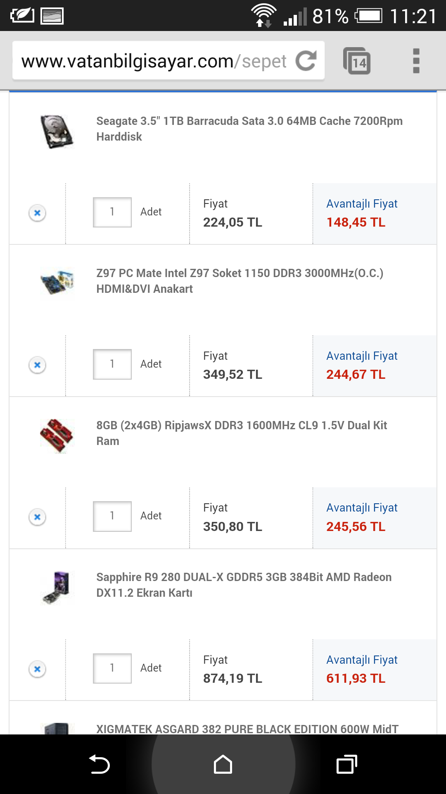Open the Z97 PC Mate motherboard thumbnail

pos(57,282)
